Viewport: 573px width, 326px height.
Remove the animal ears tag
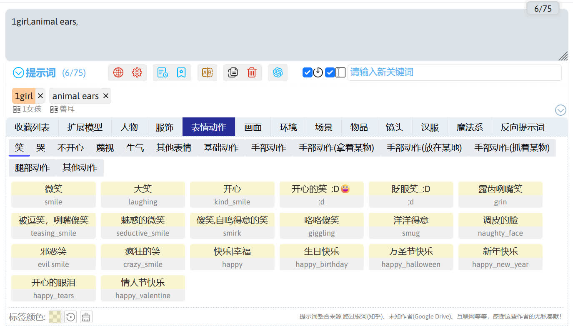(x=106, y=96)
